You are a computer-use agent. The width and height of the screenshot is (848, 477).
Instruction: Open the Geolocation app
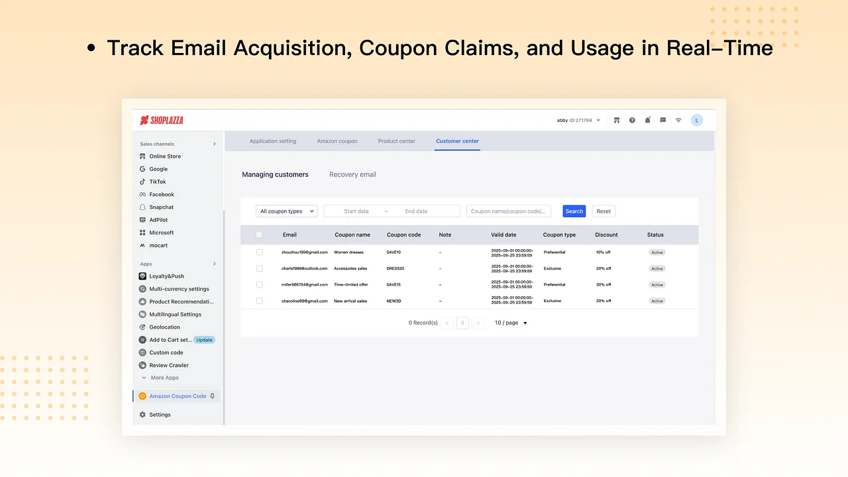coord(163,327)
